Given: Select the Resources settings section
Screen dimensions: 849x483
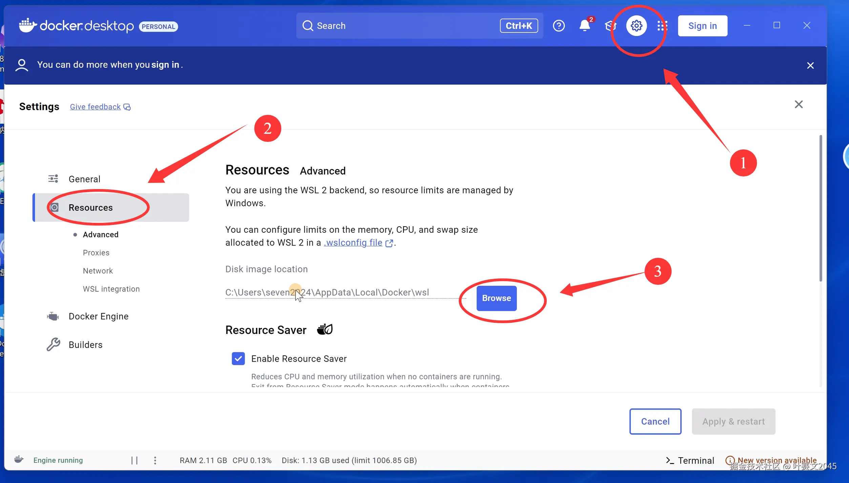Looking at the screenshot, I should click(90, 208).
